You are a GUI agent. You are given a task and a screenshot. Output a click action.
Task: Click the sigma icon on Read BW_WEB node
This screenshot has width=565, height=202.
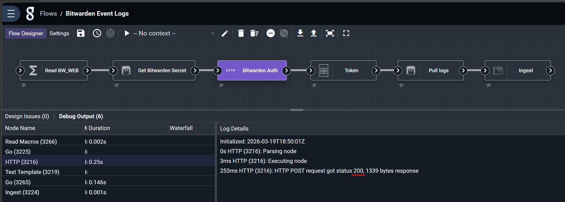point(33,70)
